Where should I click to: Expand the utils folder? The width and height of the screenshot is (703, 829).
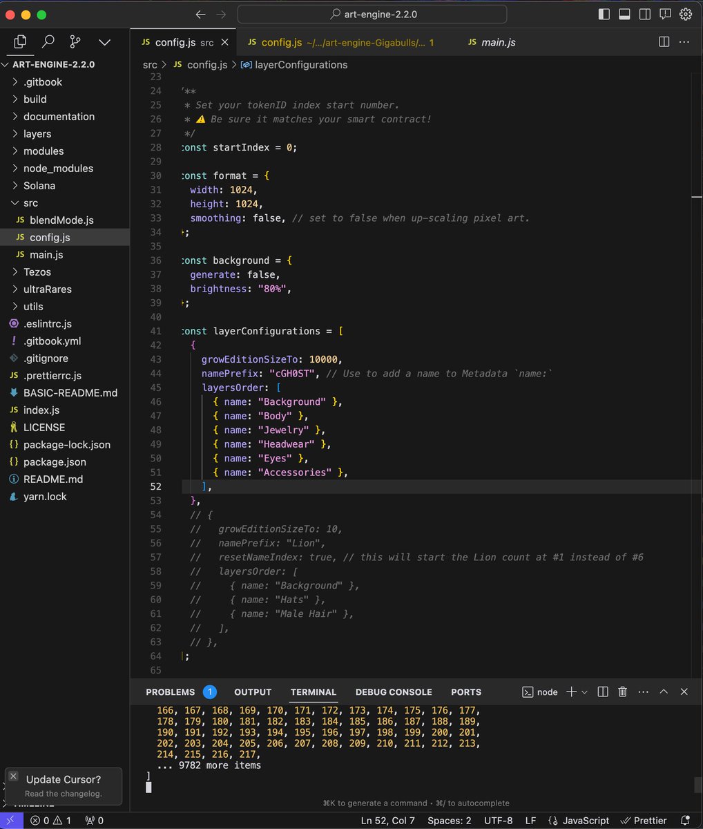click(65, 306)
